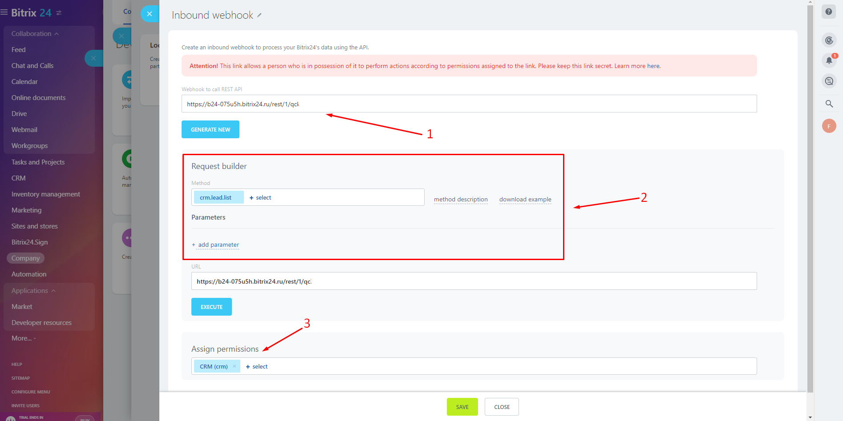Screen dimensions: 843x421
Task: Open Developer resources in sidebar
Action: (41, 322)
